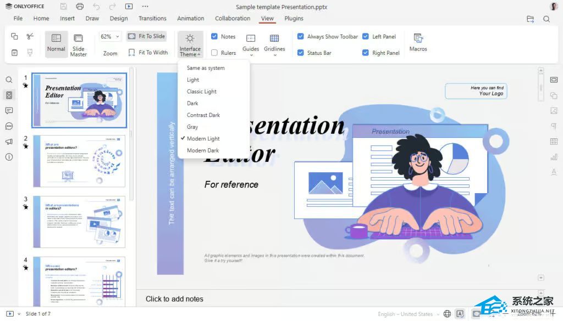The image size is (563, 321).
Task: Open the File tab
Action: [18, 18]
